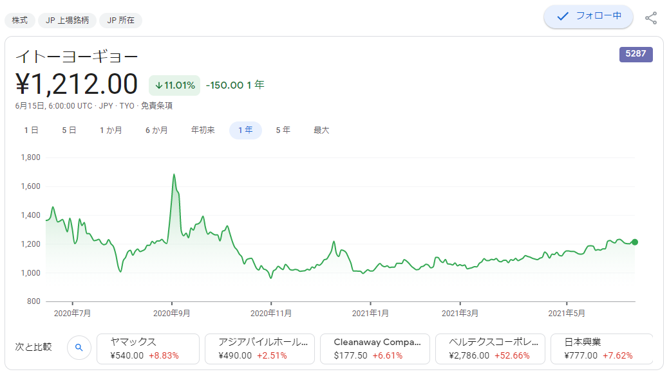Compare with 日本興業 card
This screenshot has width=669, height=374.
click(601, 349)
